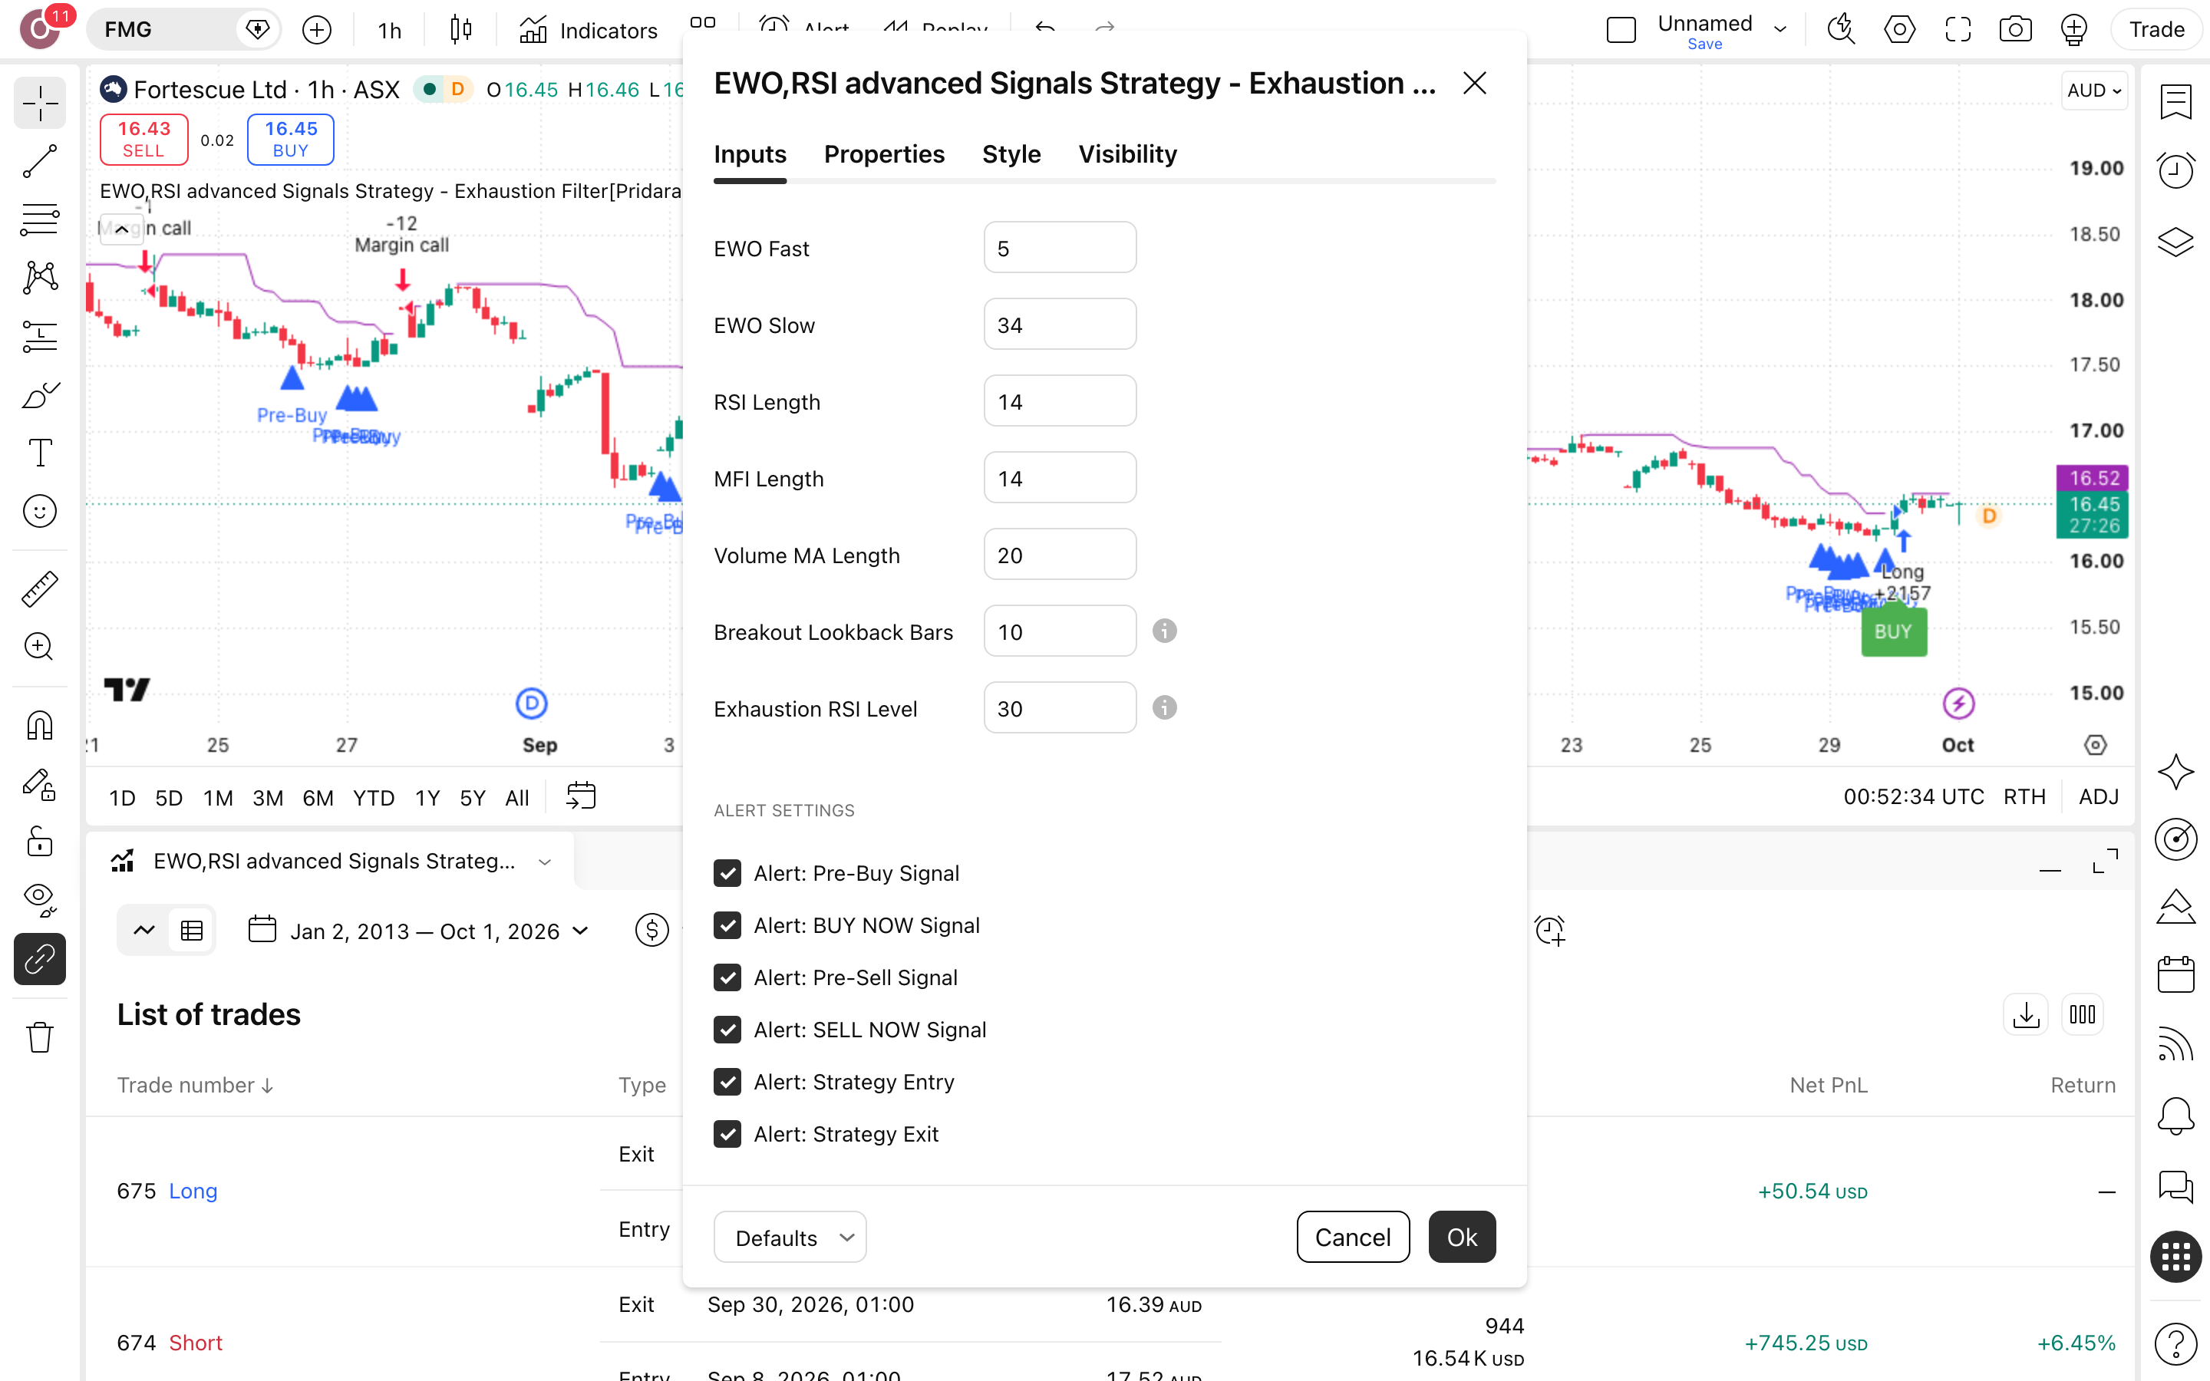The height and width of the screenshot is (1381, 2210).
Task: Open the Unnamed layout dropdown arrow
Action: (x=1780, y=30)
